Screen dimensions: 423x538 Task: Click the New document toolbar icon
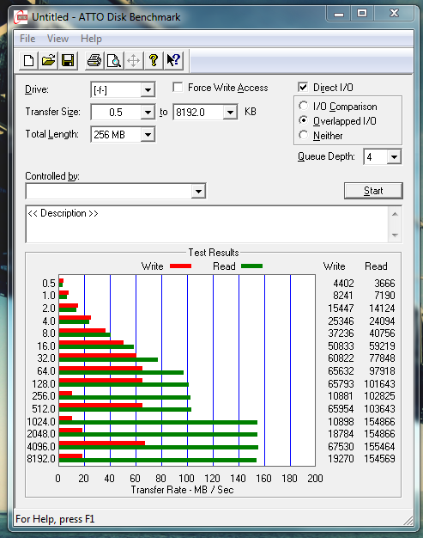pyautogui.click(x=28, y=61)
